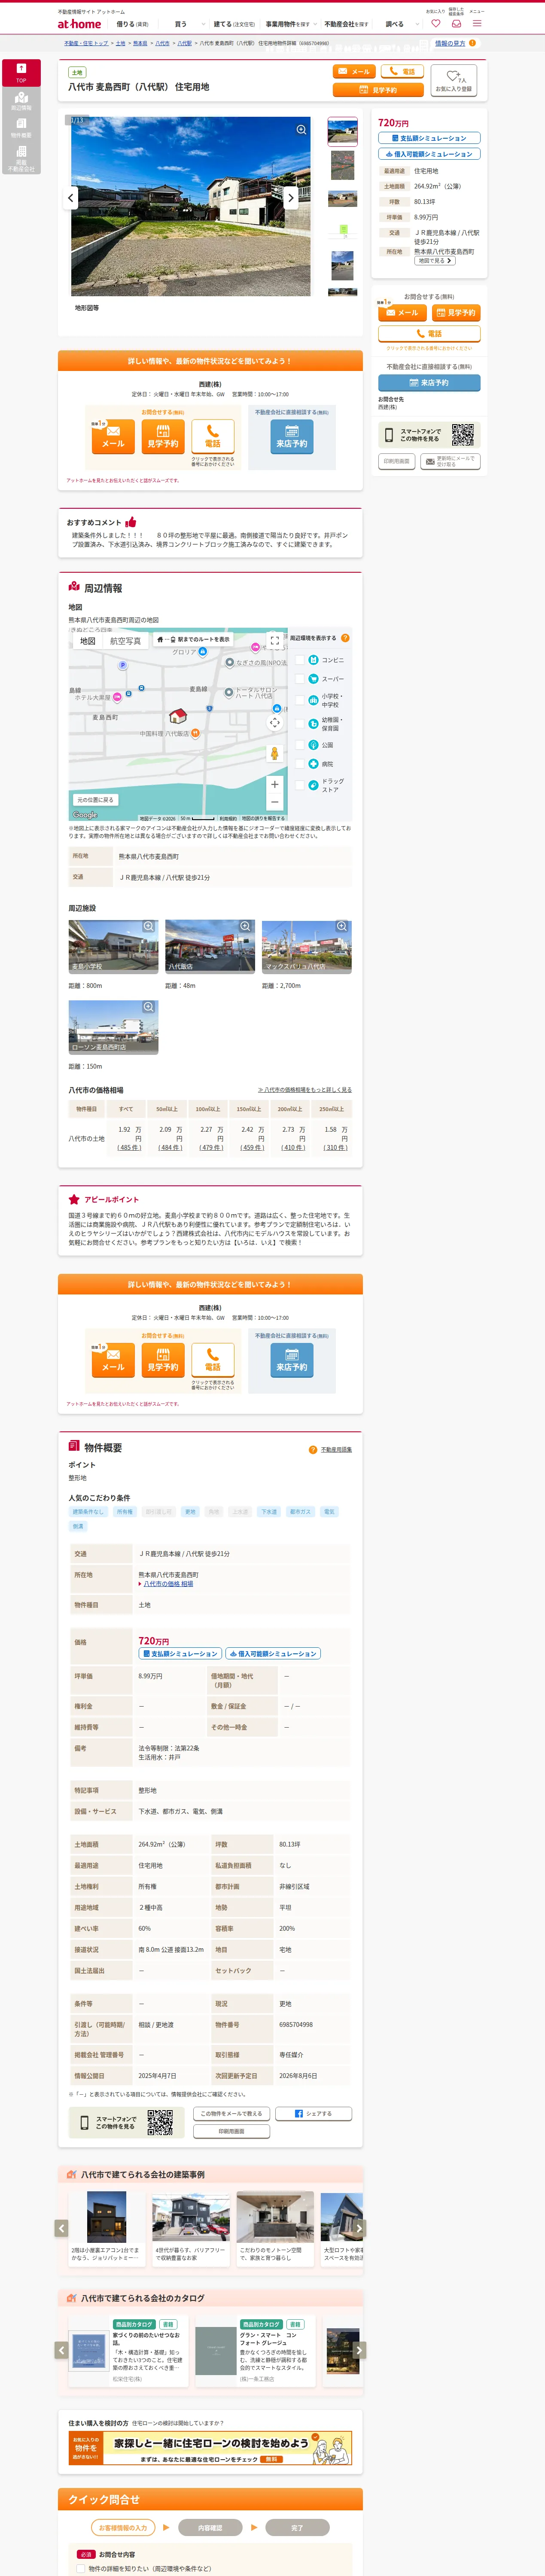Click the heart favorites icon in header
Screen dimensions: 545x2576
tap(436, 24)
